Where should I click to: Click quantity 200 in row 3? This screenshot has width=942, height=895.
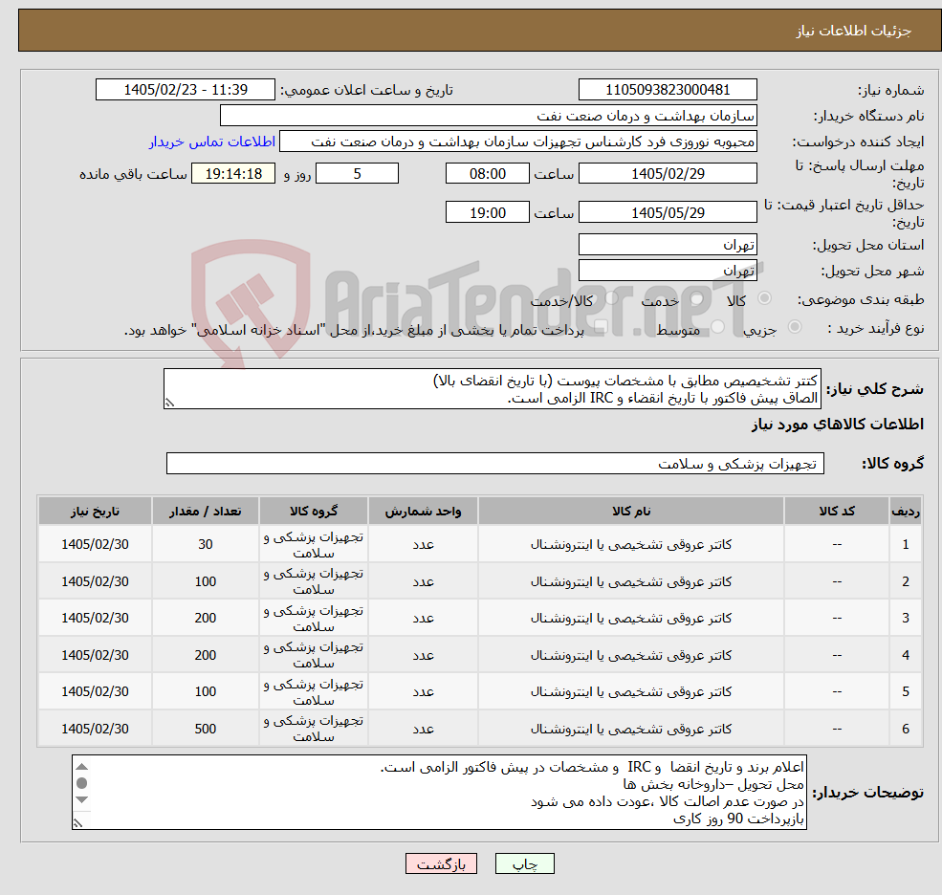point(206,618)
